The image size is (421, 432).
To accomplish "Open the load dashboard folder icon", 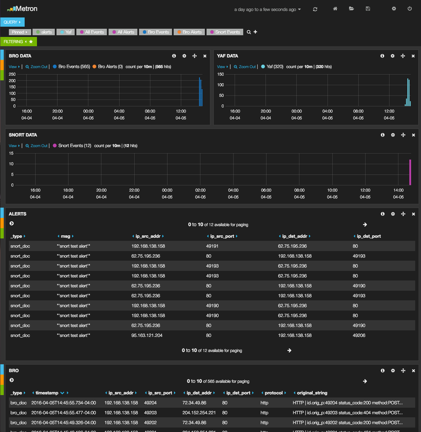I will (352, 9).
